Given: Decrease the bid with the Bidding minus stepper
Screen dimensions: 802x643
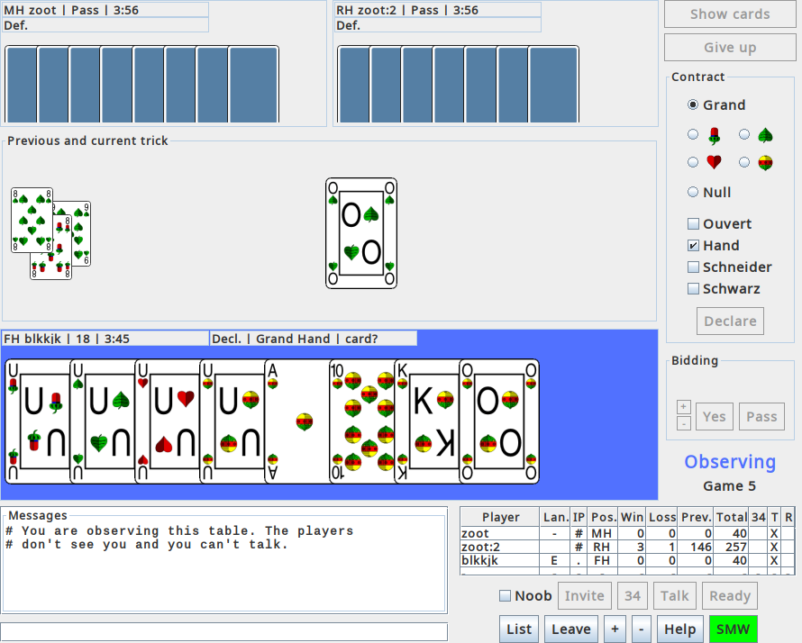Looking at the screenshot, I should (x=684, y=423).
